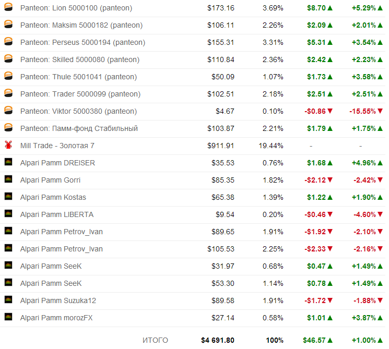Click the red windmill Mill Trade icon
The height and width of the screenshot is (349, 389).
pyautogui.click(x=8, y=145)
